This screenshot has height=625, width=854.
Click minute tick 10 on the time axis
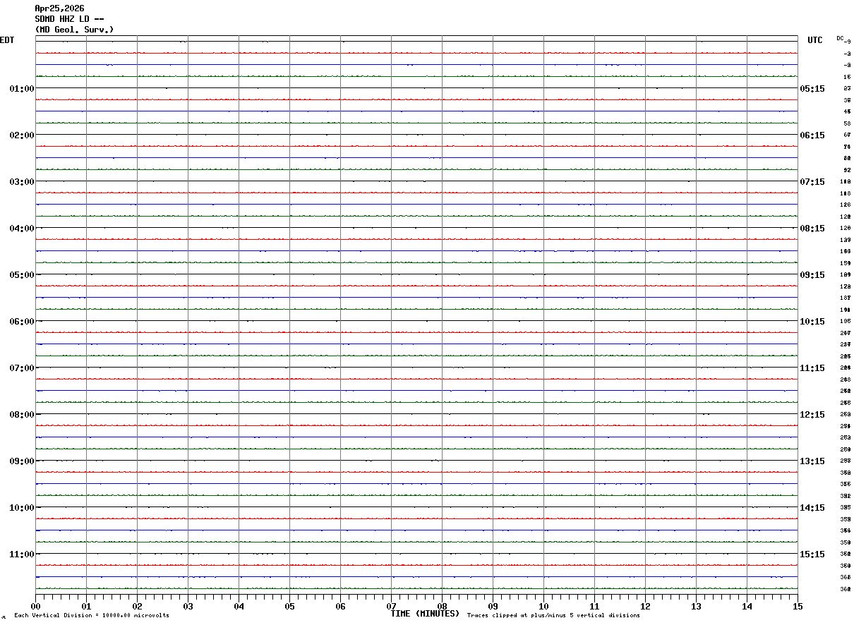tap(543, 605)
